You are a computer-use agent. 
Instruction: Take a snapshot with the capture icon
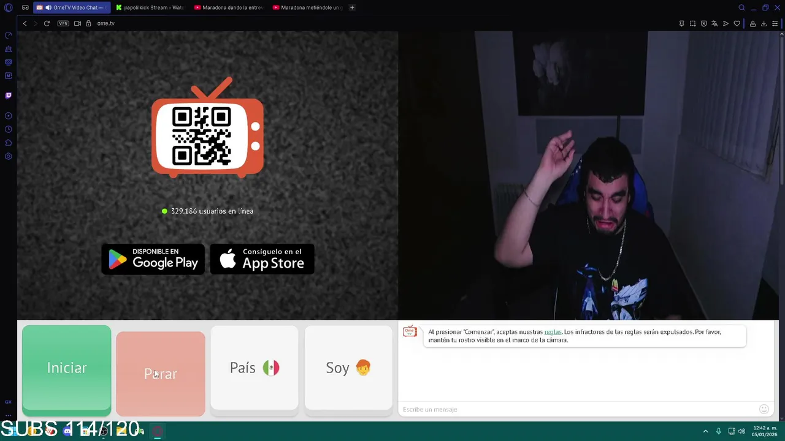pyautogui.click(x=692, y=23)
